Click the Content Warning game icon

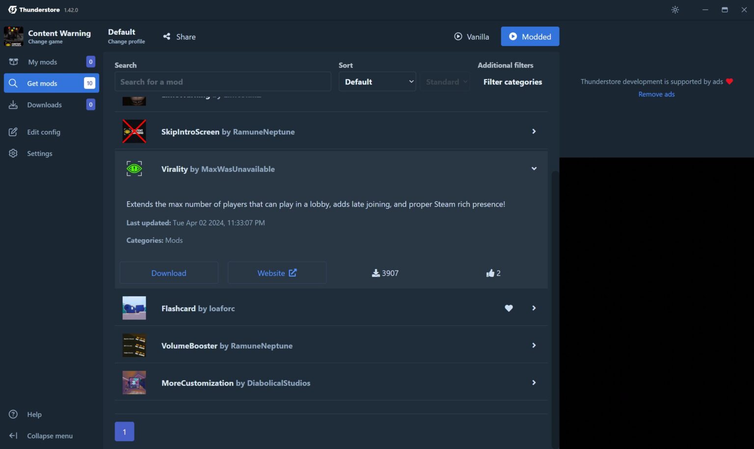coord(14,37)
